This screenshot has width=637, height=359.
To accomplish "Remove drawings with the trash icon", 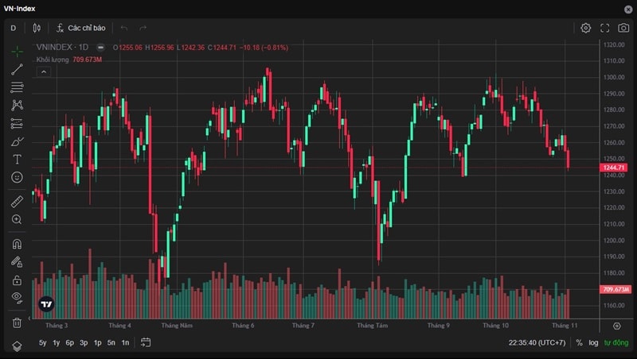I will (17, 322).
